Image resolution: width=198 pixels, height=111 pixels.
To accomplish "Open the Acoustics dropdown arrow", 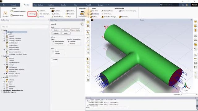I will tap(75, 14).
